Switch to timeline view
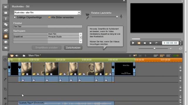 point(162,56)
